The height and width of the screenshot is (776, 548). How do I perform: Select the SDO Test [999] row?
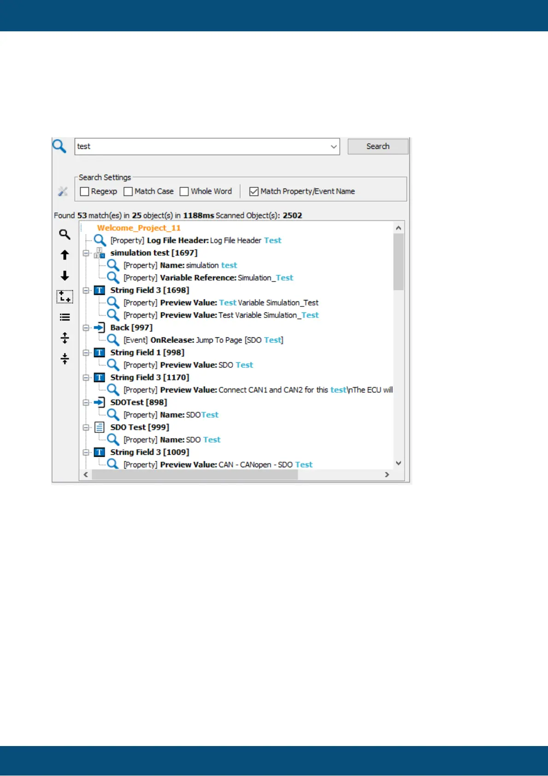pyautogui.click(x=140, y=427)
